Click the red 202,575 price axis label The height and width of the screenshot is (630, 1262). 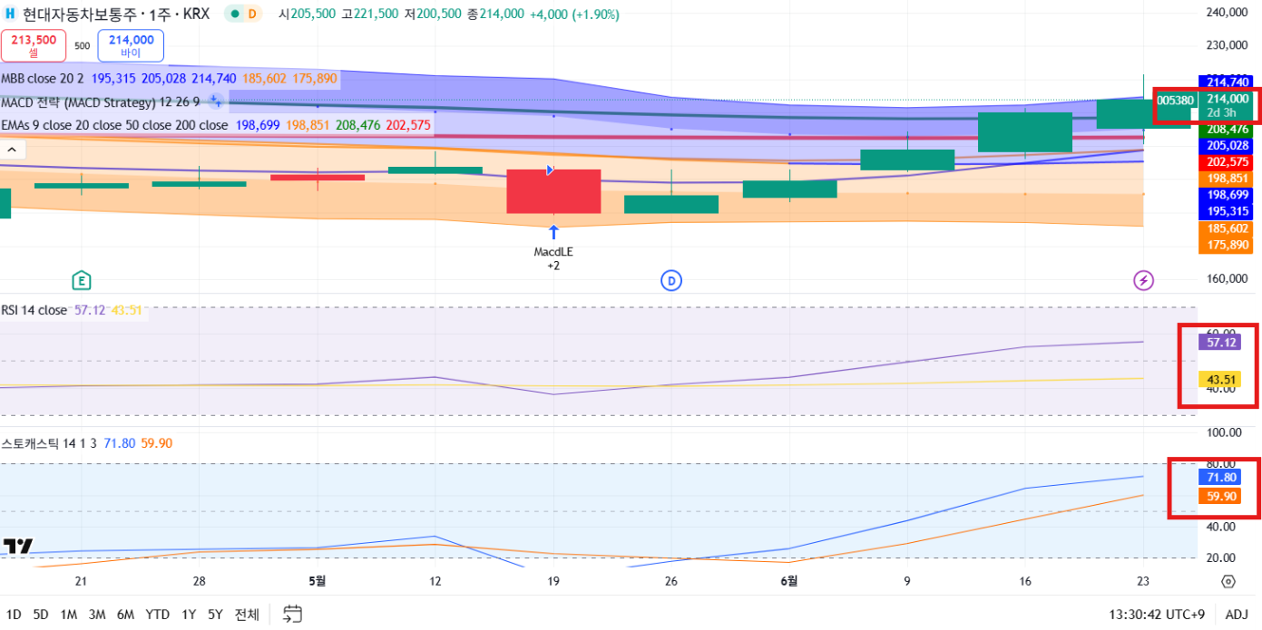click(1228, 161)
